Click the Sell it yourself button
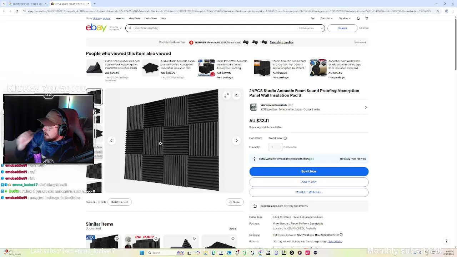The image size is (457, 257). tap(120, 202)
